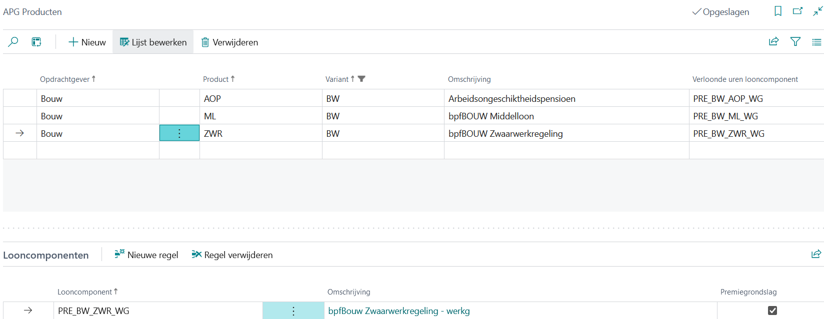Click Lijst bewerken in the toolbar
The image size is (824, 319).
click(153, 42)
